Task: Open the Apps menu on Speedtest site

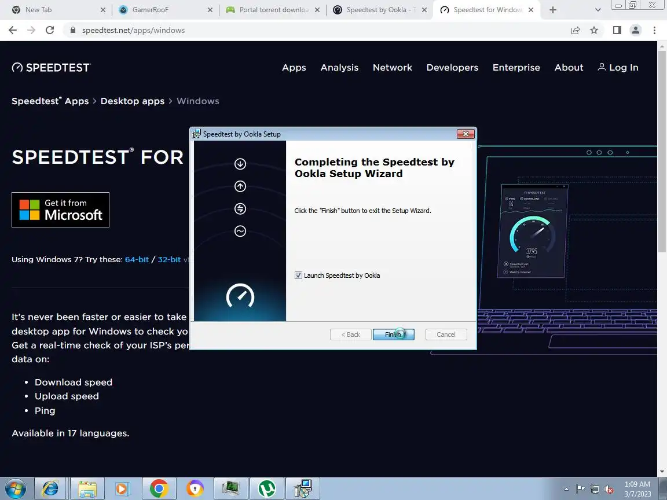Action: pyautogui.click(x=294, y=68)
